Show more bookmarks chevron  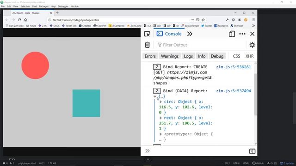(x=253, y=26)
